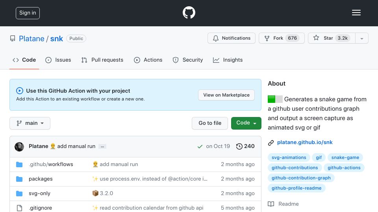Click the bell icon in Notifications
The height and width of the screenshot is (212, 378).
[x=216, y=38]
